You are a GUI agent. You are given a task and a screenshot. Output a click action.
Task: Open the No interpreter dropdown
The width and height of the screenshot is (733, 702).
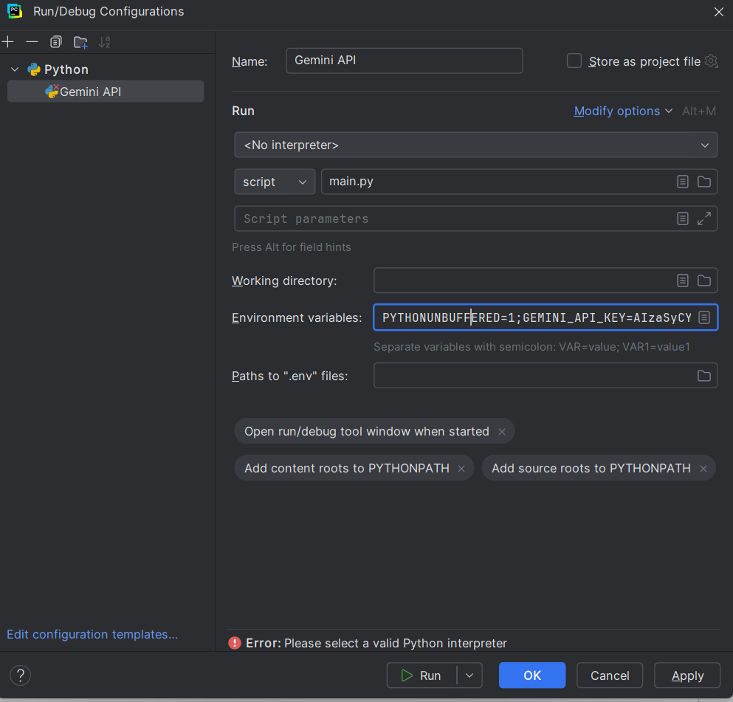[475, 145]
